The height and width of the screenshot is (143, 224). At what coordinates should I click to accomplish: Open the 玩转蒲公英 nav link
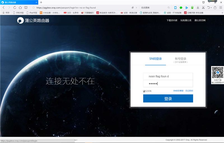click(x=186, y=20)
